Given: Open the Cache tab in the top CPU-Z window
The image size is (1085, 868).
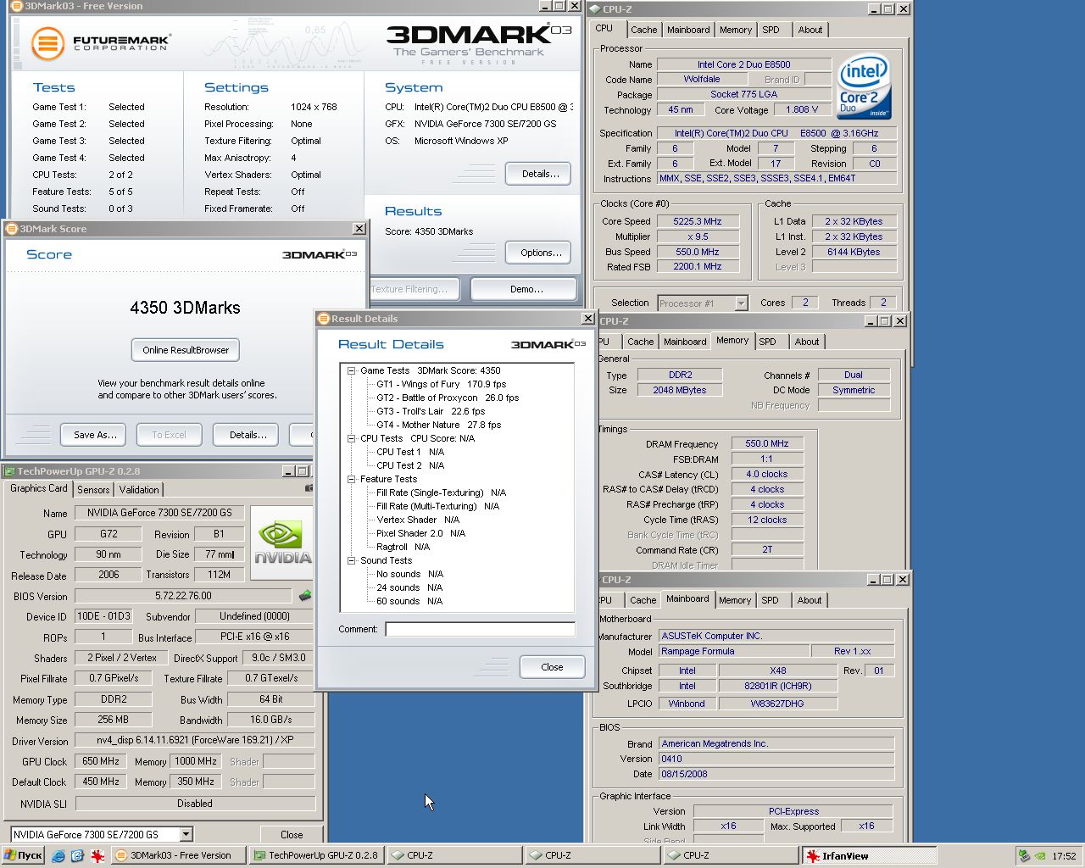Looking at the screenshot, I should 643,30.
